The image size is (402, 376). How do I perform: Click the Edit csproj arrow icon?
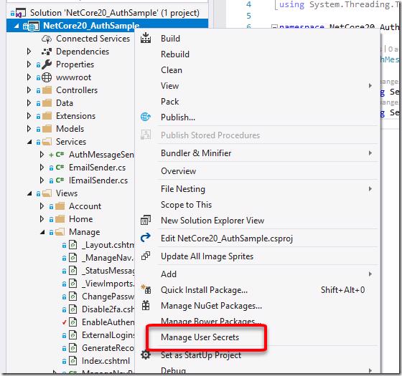tap(146, 238)
